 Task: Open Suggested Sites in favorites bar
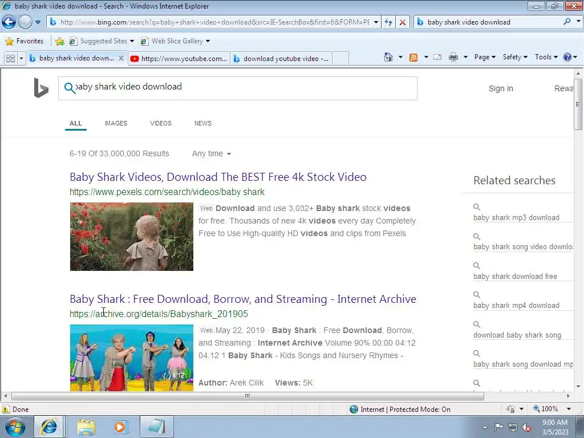tap(102, 41)
